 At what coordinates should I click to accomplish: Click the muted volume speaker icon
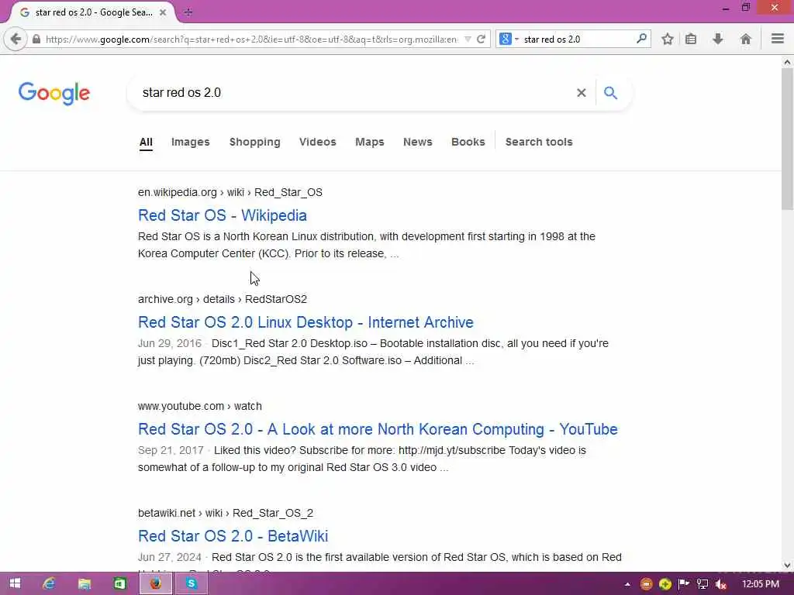click(x=720, y=584)
